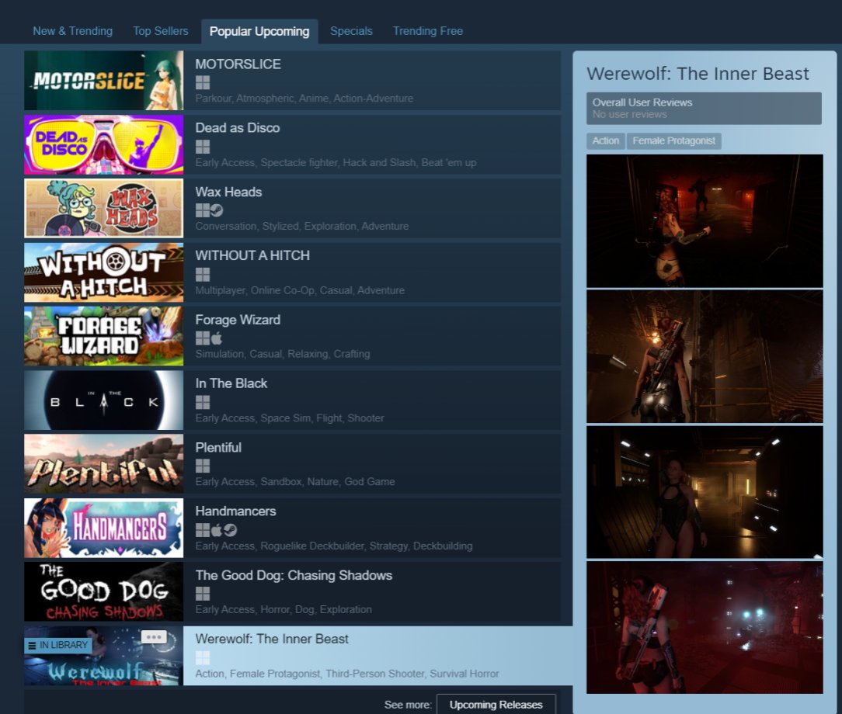Open the Specials tab
Viewport: 842px width, 714px height.
(351, 31)
